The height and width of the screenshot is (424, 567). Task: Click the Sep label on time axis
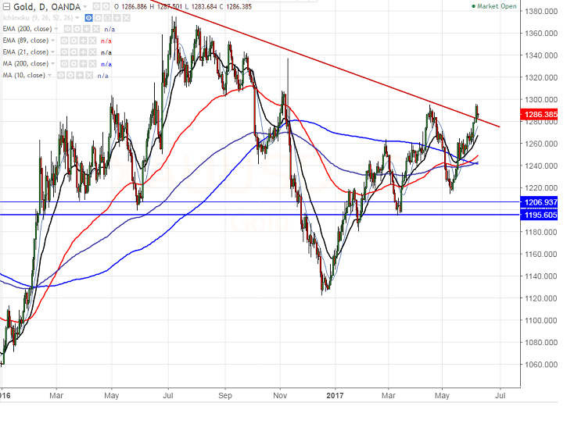(x=225, y=396)
